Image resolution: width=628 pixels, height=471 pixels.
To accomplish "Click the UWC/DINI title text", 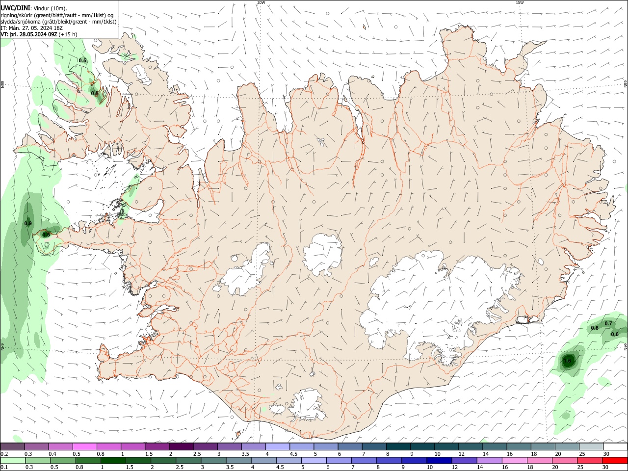I will click(15, 8).
